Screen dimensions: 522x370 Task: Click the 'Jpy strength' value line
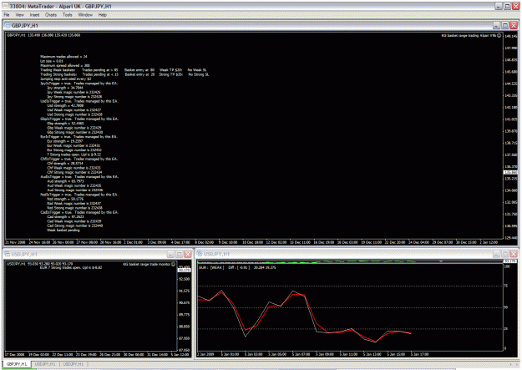coord(65,88)
